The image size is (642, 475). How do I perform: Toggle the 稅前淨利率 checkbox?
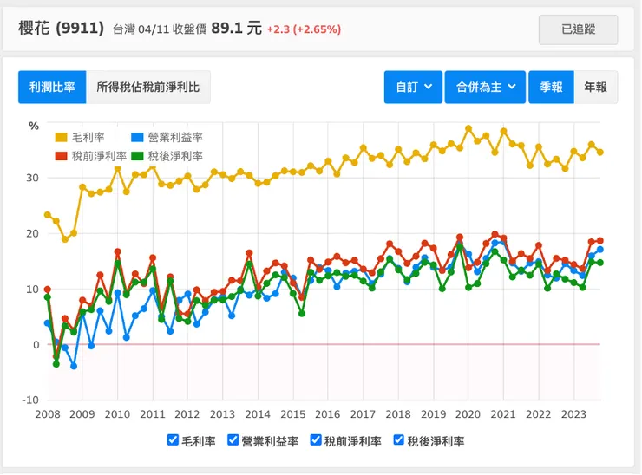click(316, 440)
